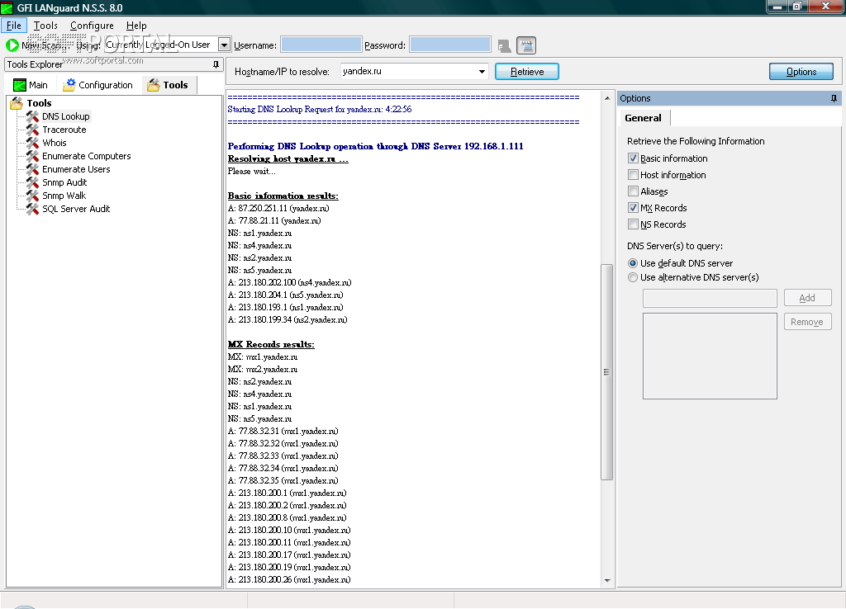Click the Add DNS server button
This screenshot has height=609, width=846.
click(x=808, y=298)
